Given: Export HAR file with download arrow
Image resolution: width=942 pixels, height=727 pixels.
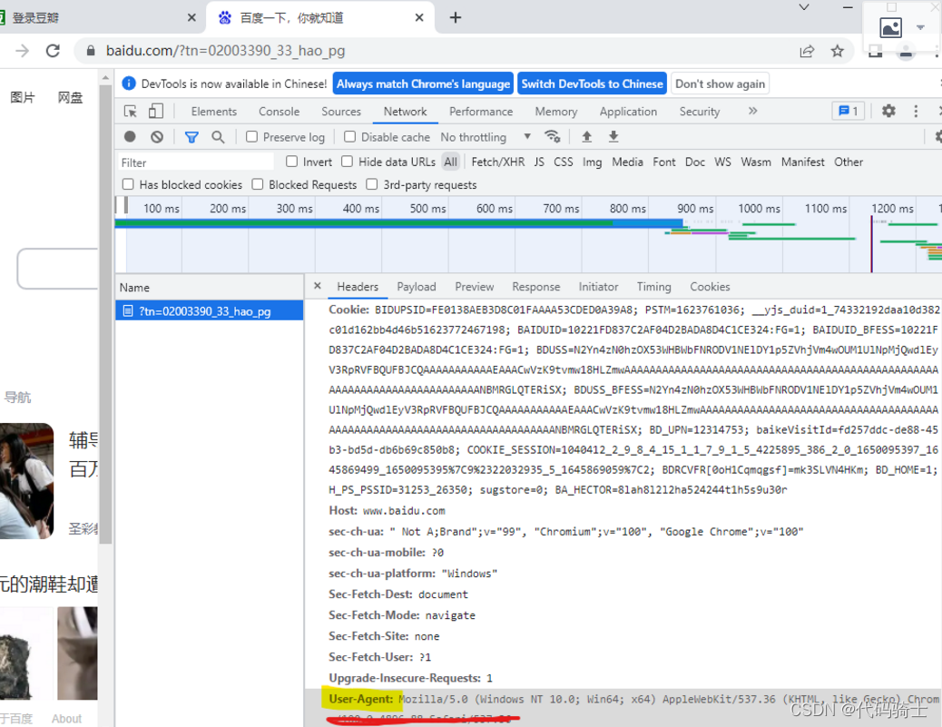Looking at the screenshot, I should [x=613, y=137].
